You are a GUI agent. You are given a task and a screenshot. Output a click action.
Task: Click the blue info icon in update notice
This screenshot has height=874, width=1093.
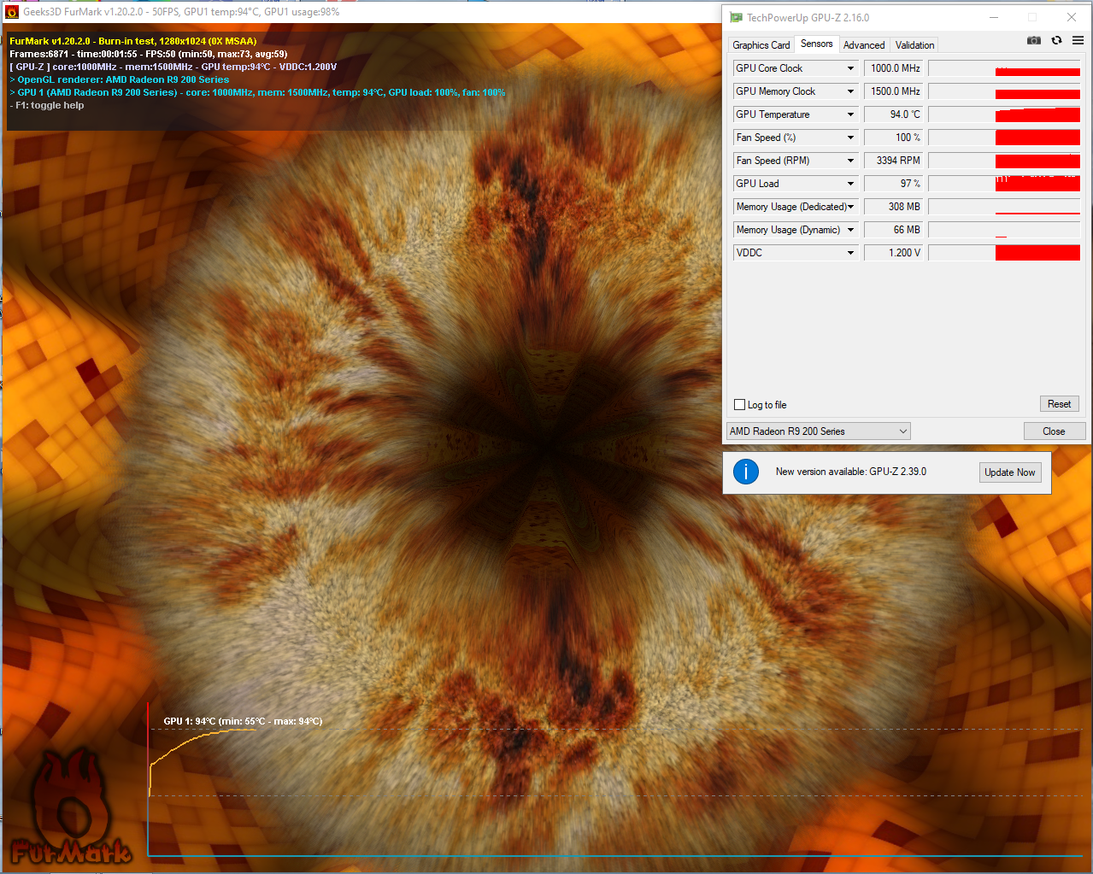(x=746, y=472)
